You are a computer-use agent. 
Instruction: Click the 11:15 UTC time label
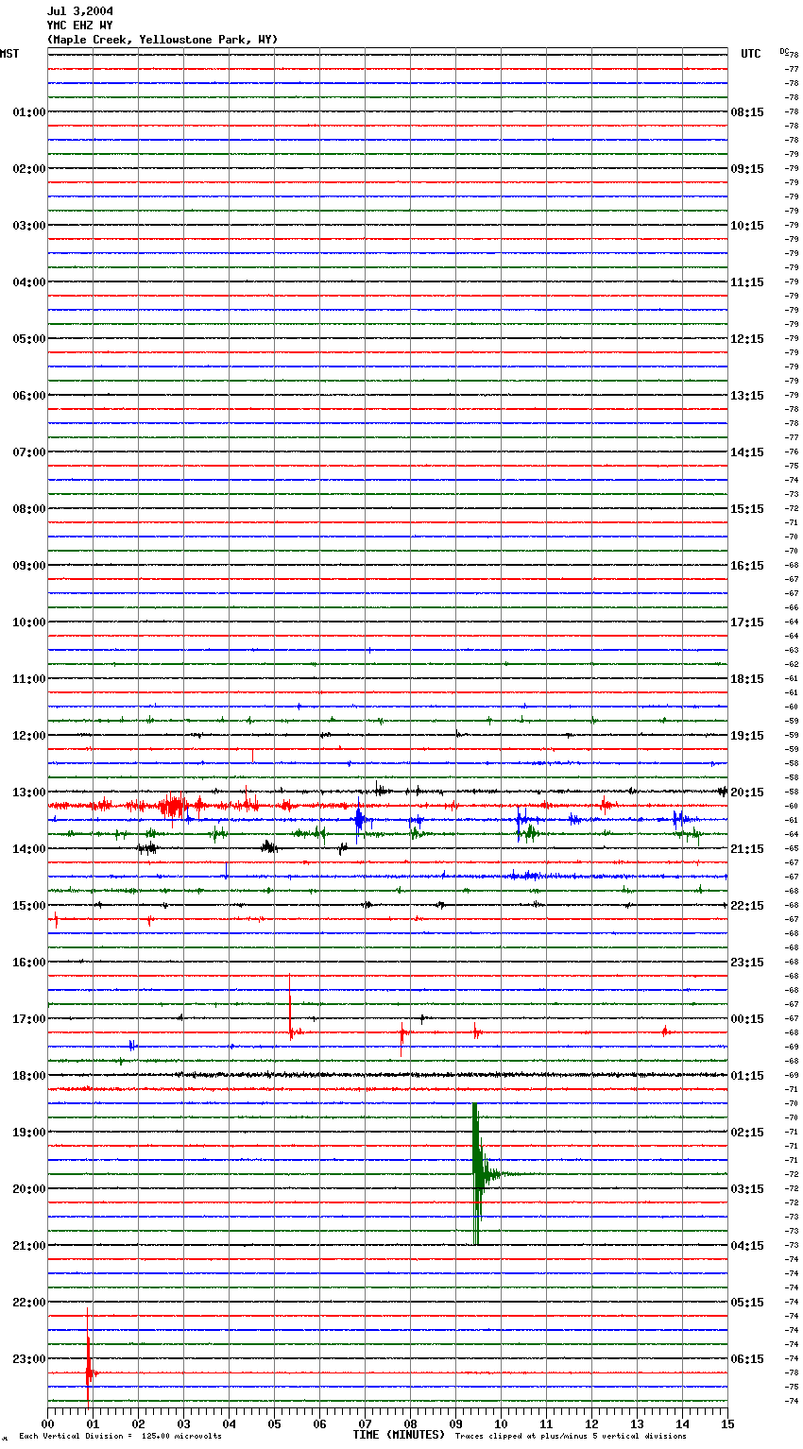(x=747, y=282)
